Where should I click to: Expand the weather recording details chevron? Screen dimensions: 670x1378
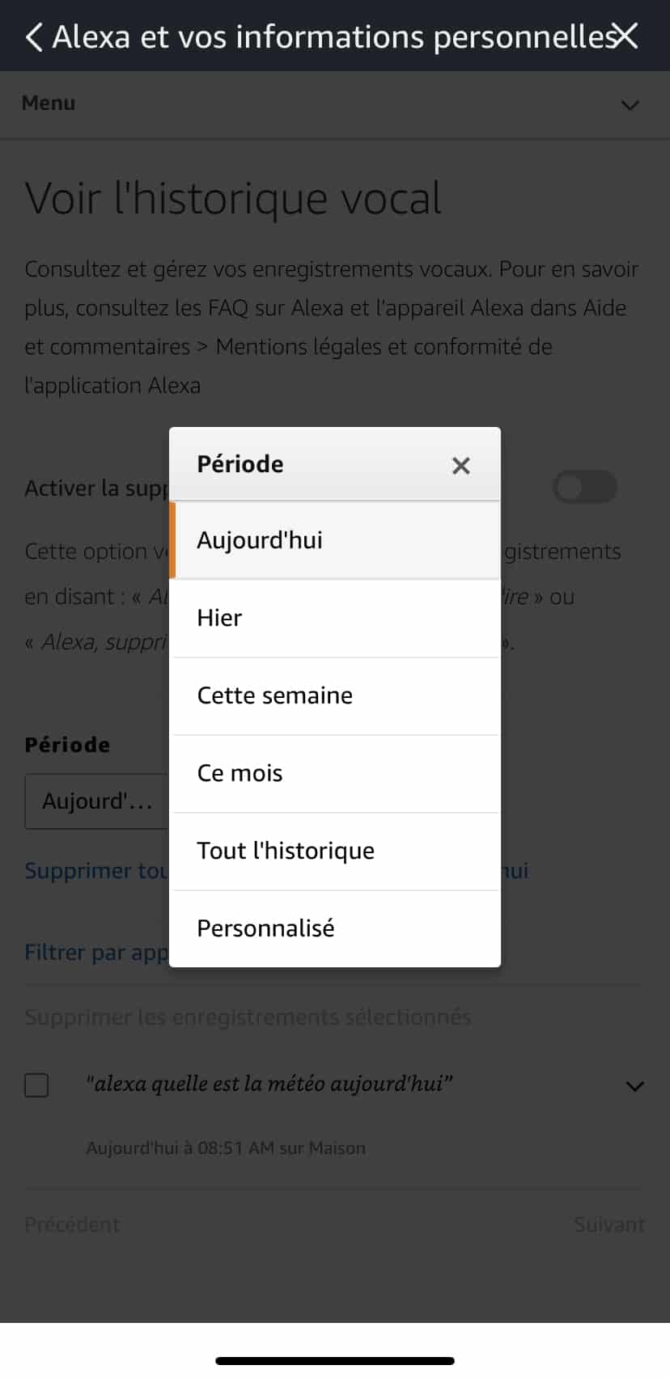click(634, 1086)
